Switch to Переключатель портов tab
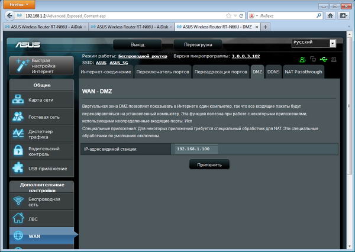The width and height of the screenshot is (355, 252). 163,72
